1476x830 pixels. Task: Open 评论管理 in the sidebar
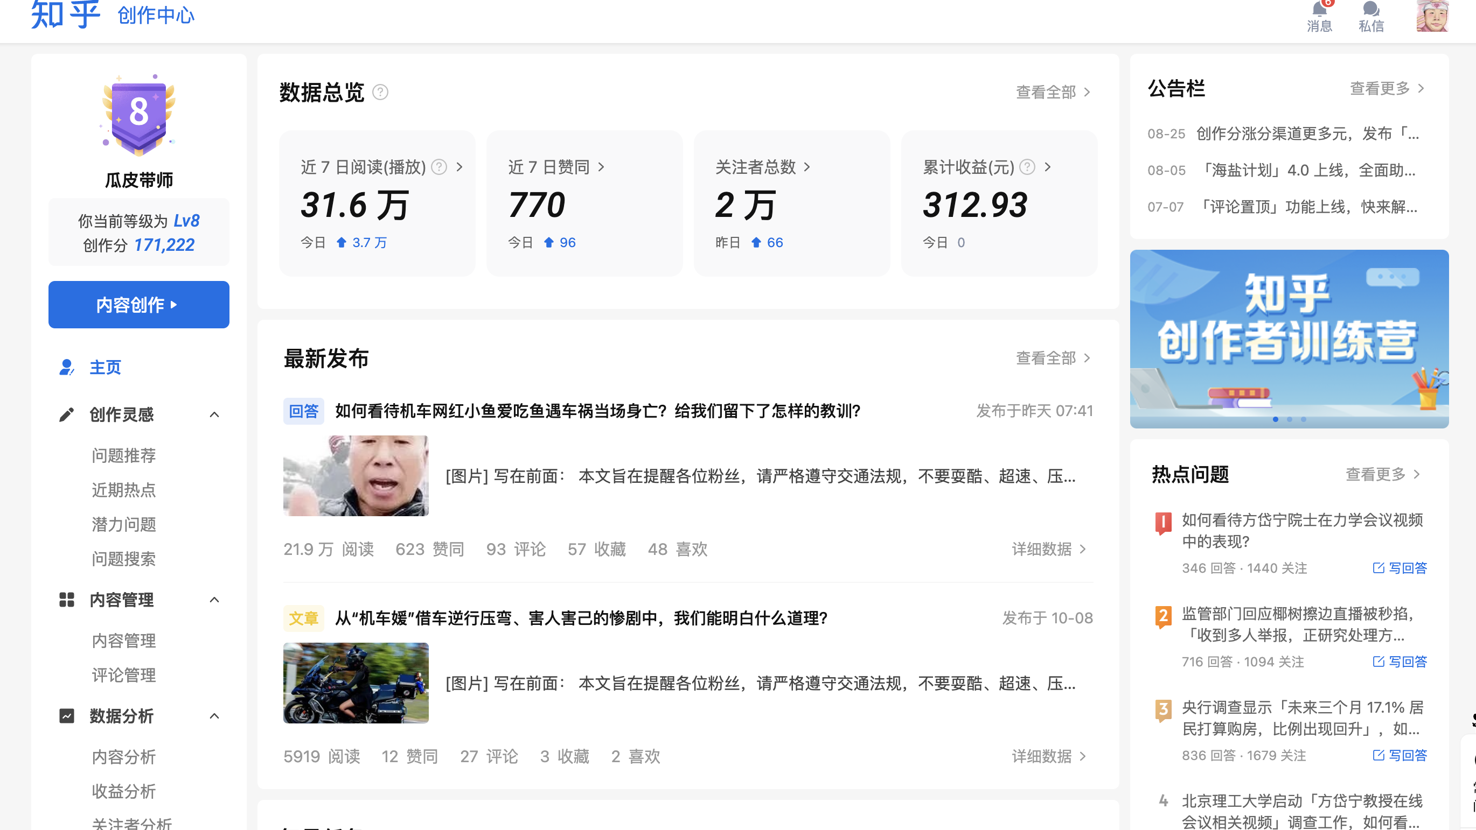(123, 675)
